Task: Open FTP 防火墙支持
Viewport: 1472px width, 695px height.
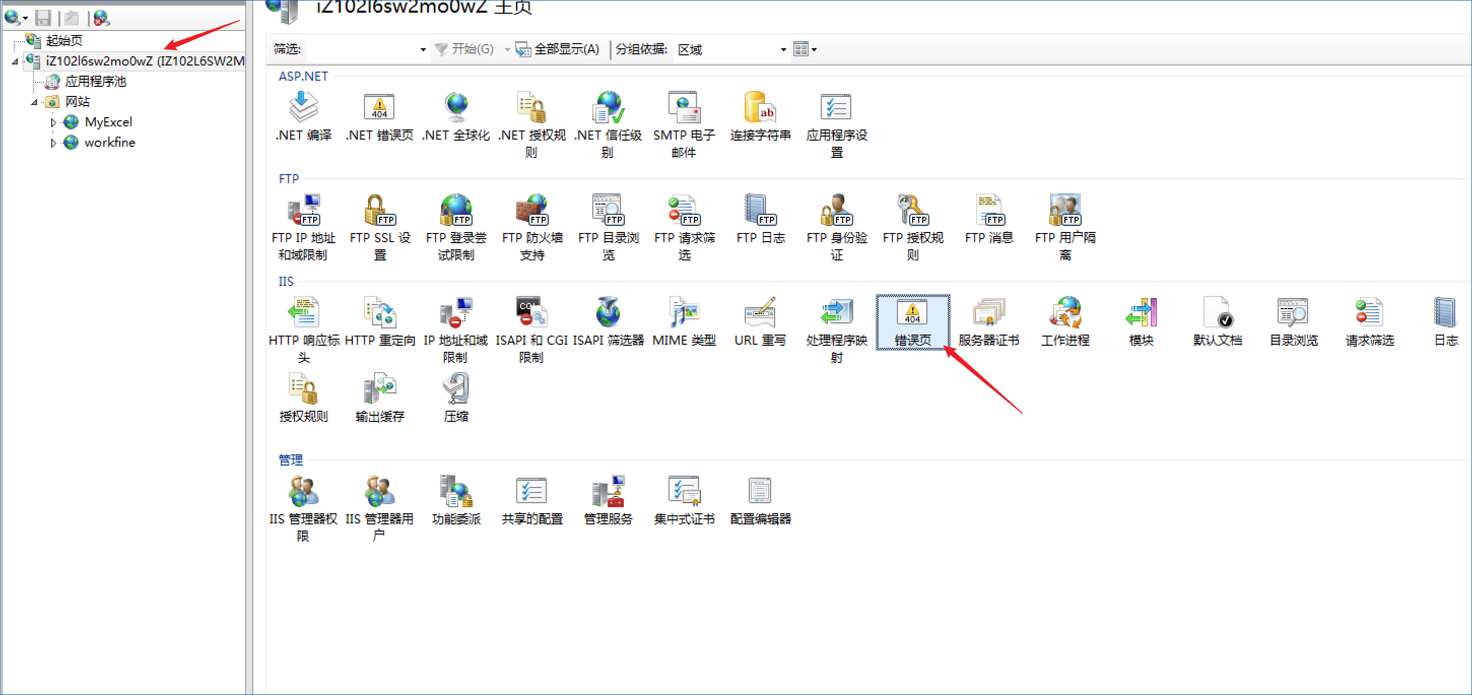Action: 532,227
